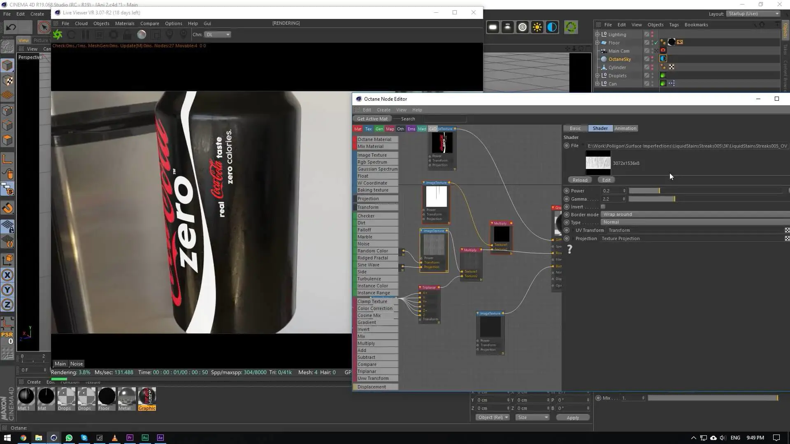Select the live selection cursor tool
The image size is (790, 444).
[x=44, y=27]
